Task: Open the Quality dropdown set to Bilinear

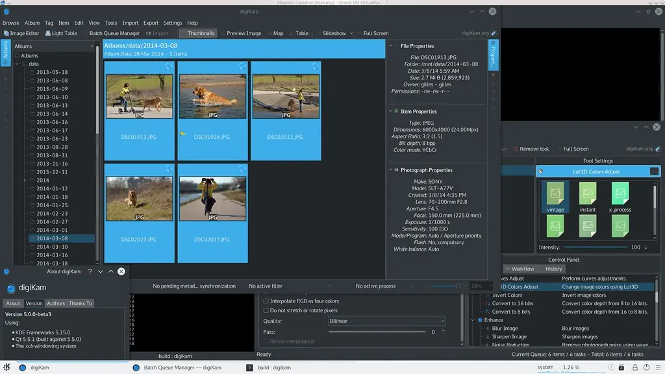Action: coord(386,321)
